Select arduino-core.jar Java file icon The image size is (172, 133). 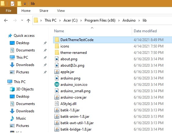tap(57, 97)
